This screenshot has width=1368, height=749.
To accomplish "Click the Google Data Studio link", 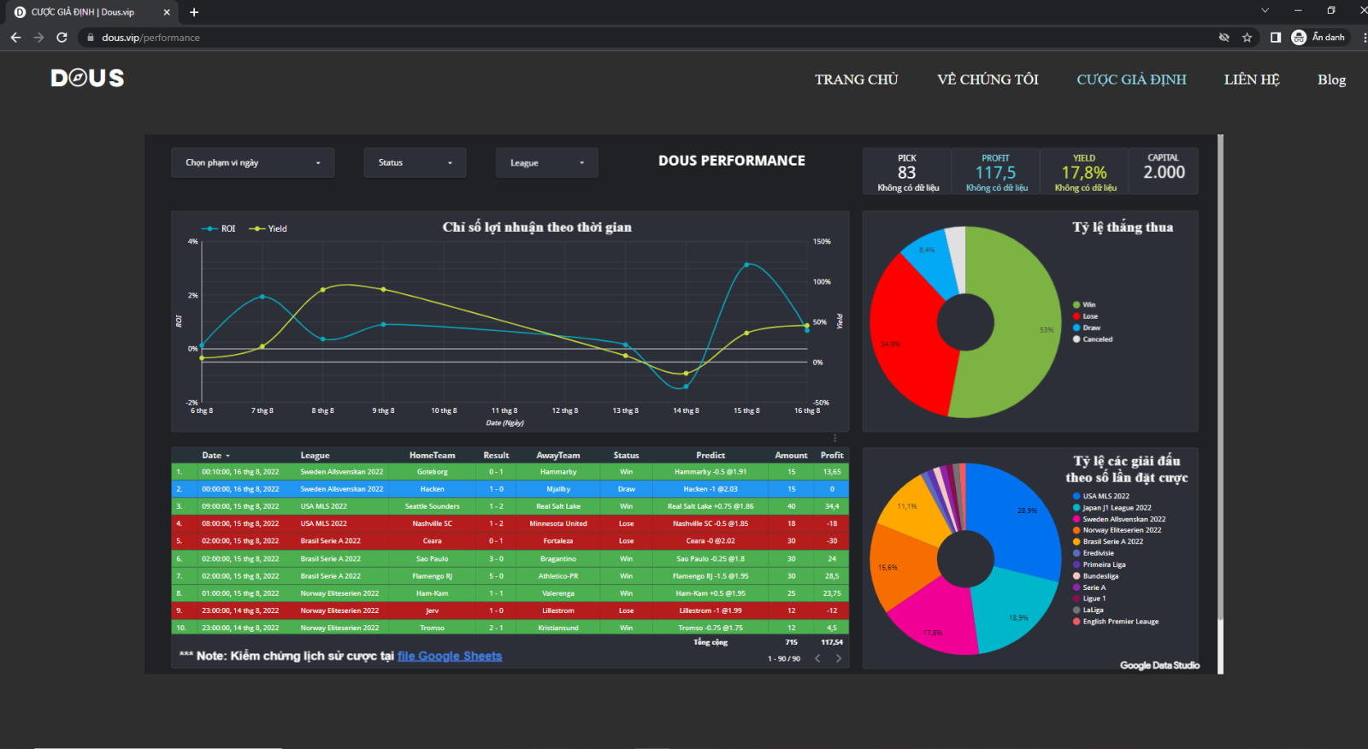I will [1159, 665].
